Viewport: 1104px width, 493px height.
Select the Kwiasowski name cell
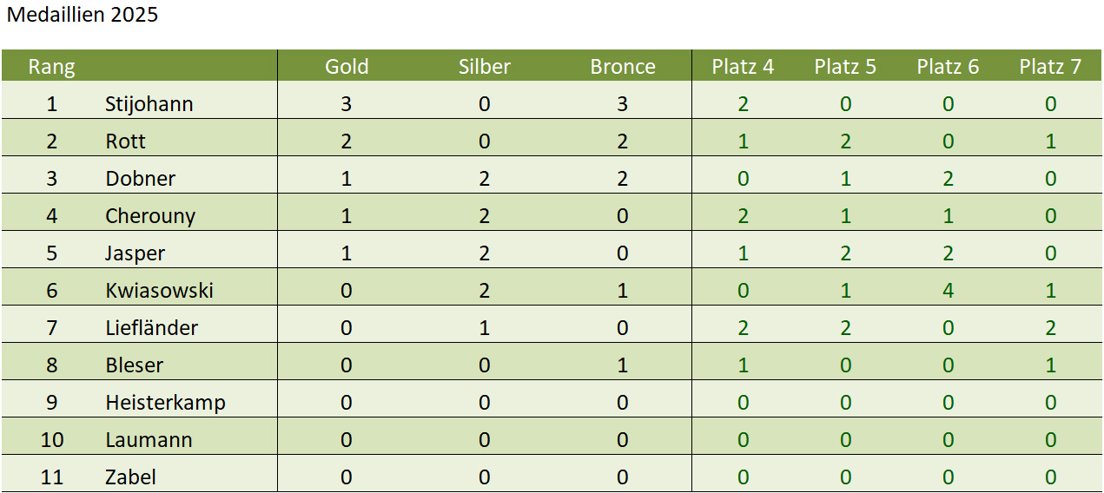pos(159,291)
